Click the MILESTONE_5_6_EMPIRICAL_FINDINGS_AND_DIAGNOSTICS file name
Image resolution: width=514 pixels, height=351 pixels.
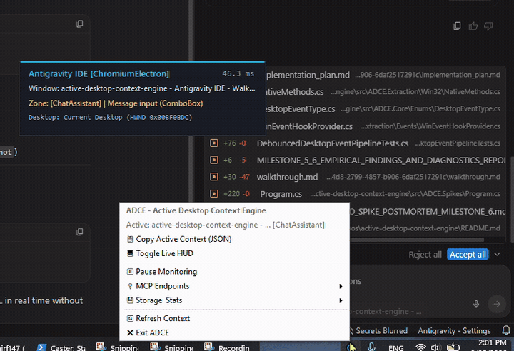pyautogui.click(x=381, y=161)
